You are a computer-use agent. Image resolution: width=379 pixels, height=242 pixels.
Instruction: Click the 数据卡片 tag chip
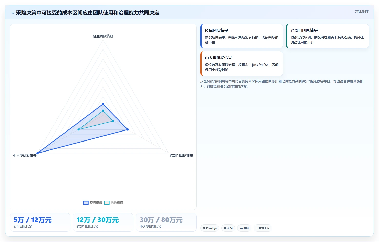point(263,228)
